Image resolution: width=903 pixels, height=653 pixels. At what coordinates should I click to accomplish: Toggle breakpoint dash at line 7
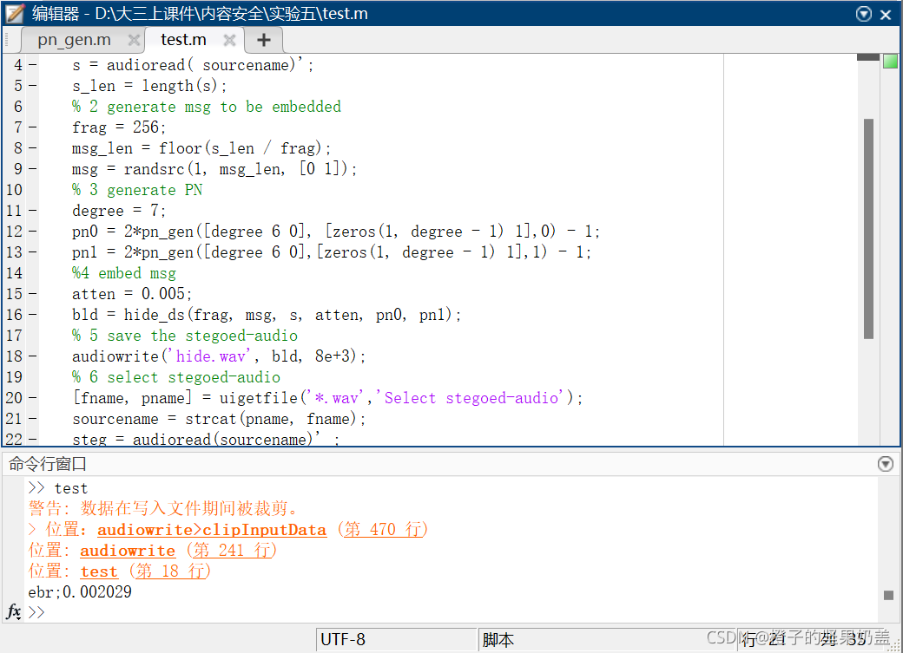coord(32,127)
